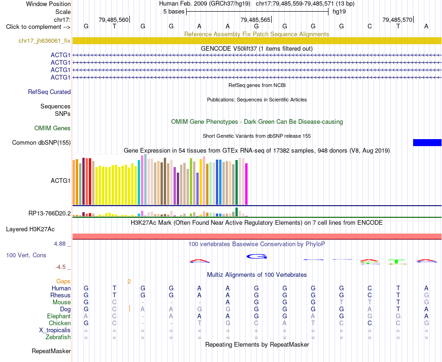Click the 'SNPs' track label
The height and width of the screenshot is (362, 442).
tap(63, 114)
